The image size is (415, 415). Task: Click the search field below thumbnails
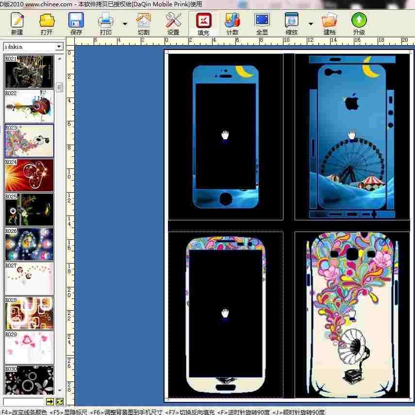pyautogui.click(x=24, y=401)
